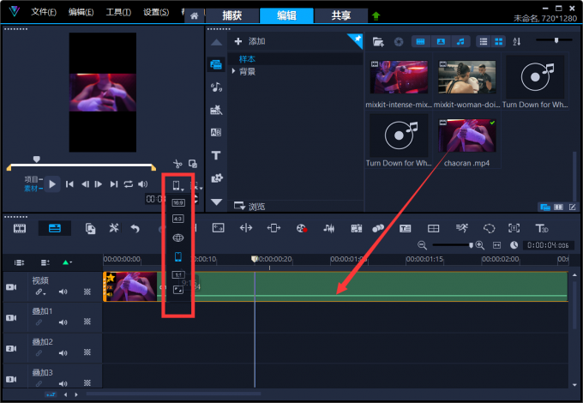Expand the 背景 folder
Viewport: 583px width, 403px height.
(x=234, y=71)
